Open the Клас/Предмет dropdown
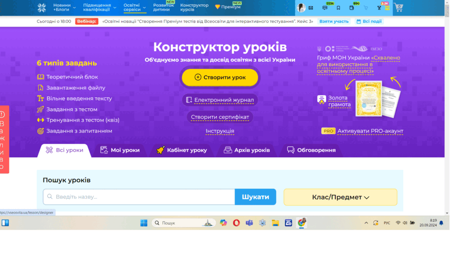The image size is (454, 256). point(340,197)
